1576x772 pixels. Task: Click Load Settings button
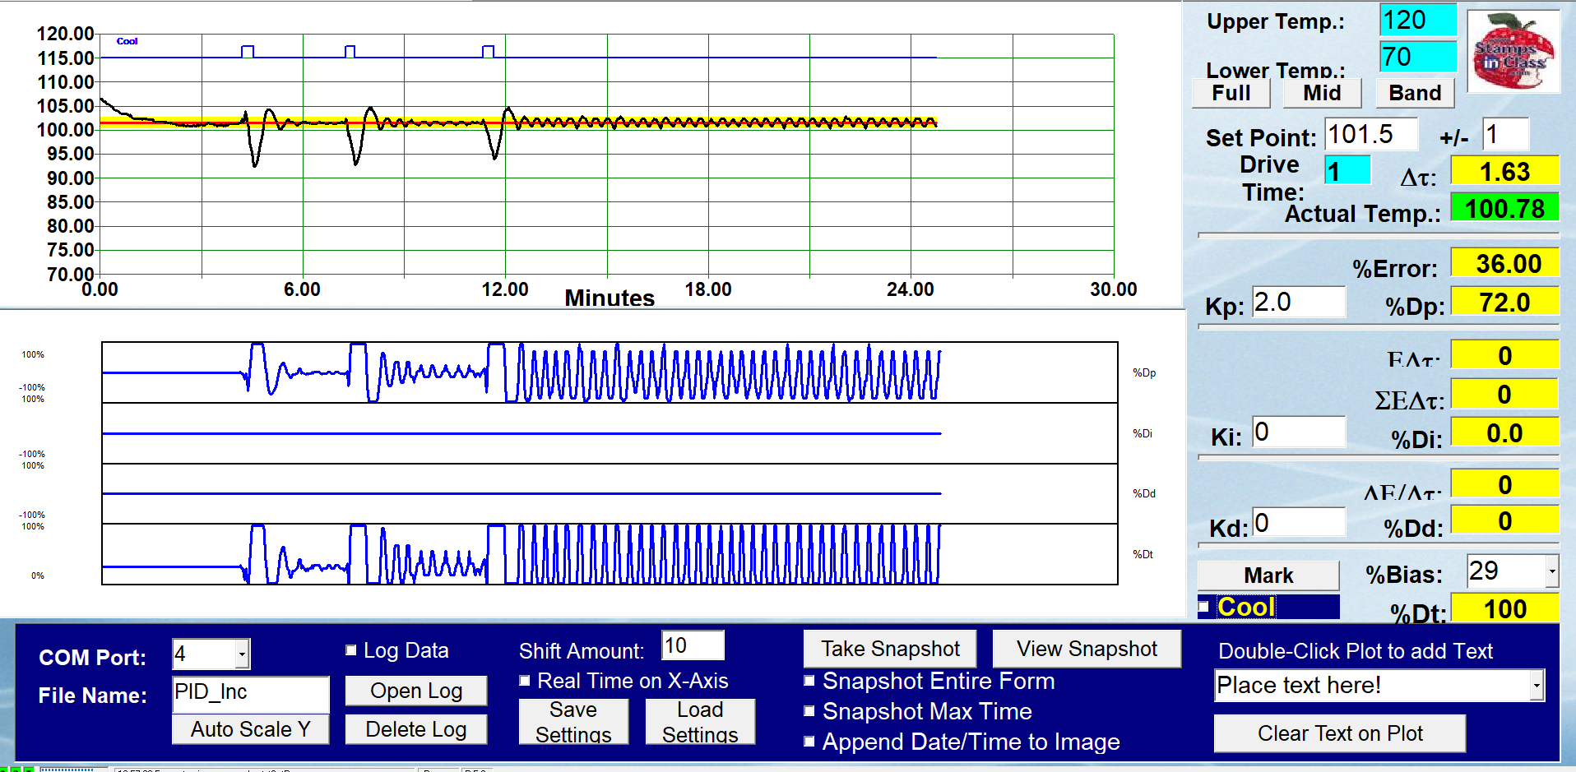[x=700, y=721]
